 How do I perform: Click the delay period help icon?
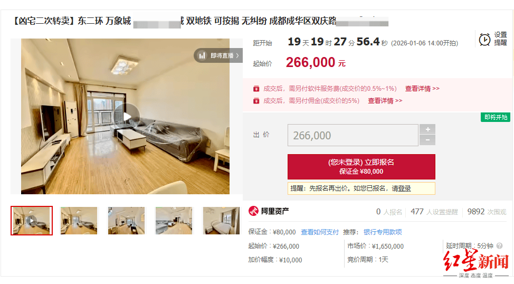coord(500,245)
